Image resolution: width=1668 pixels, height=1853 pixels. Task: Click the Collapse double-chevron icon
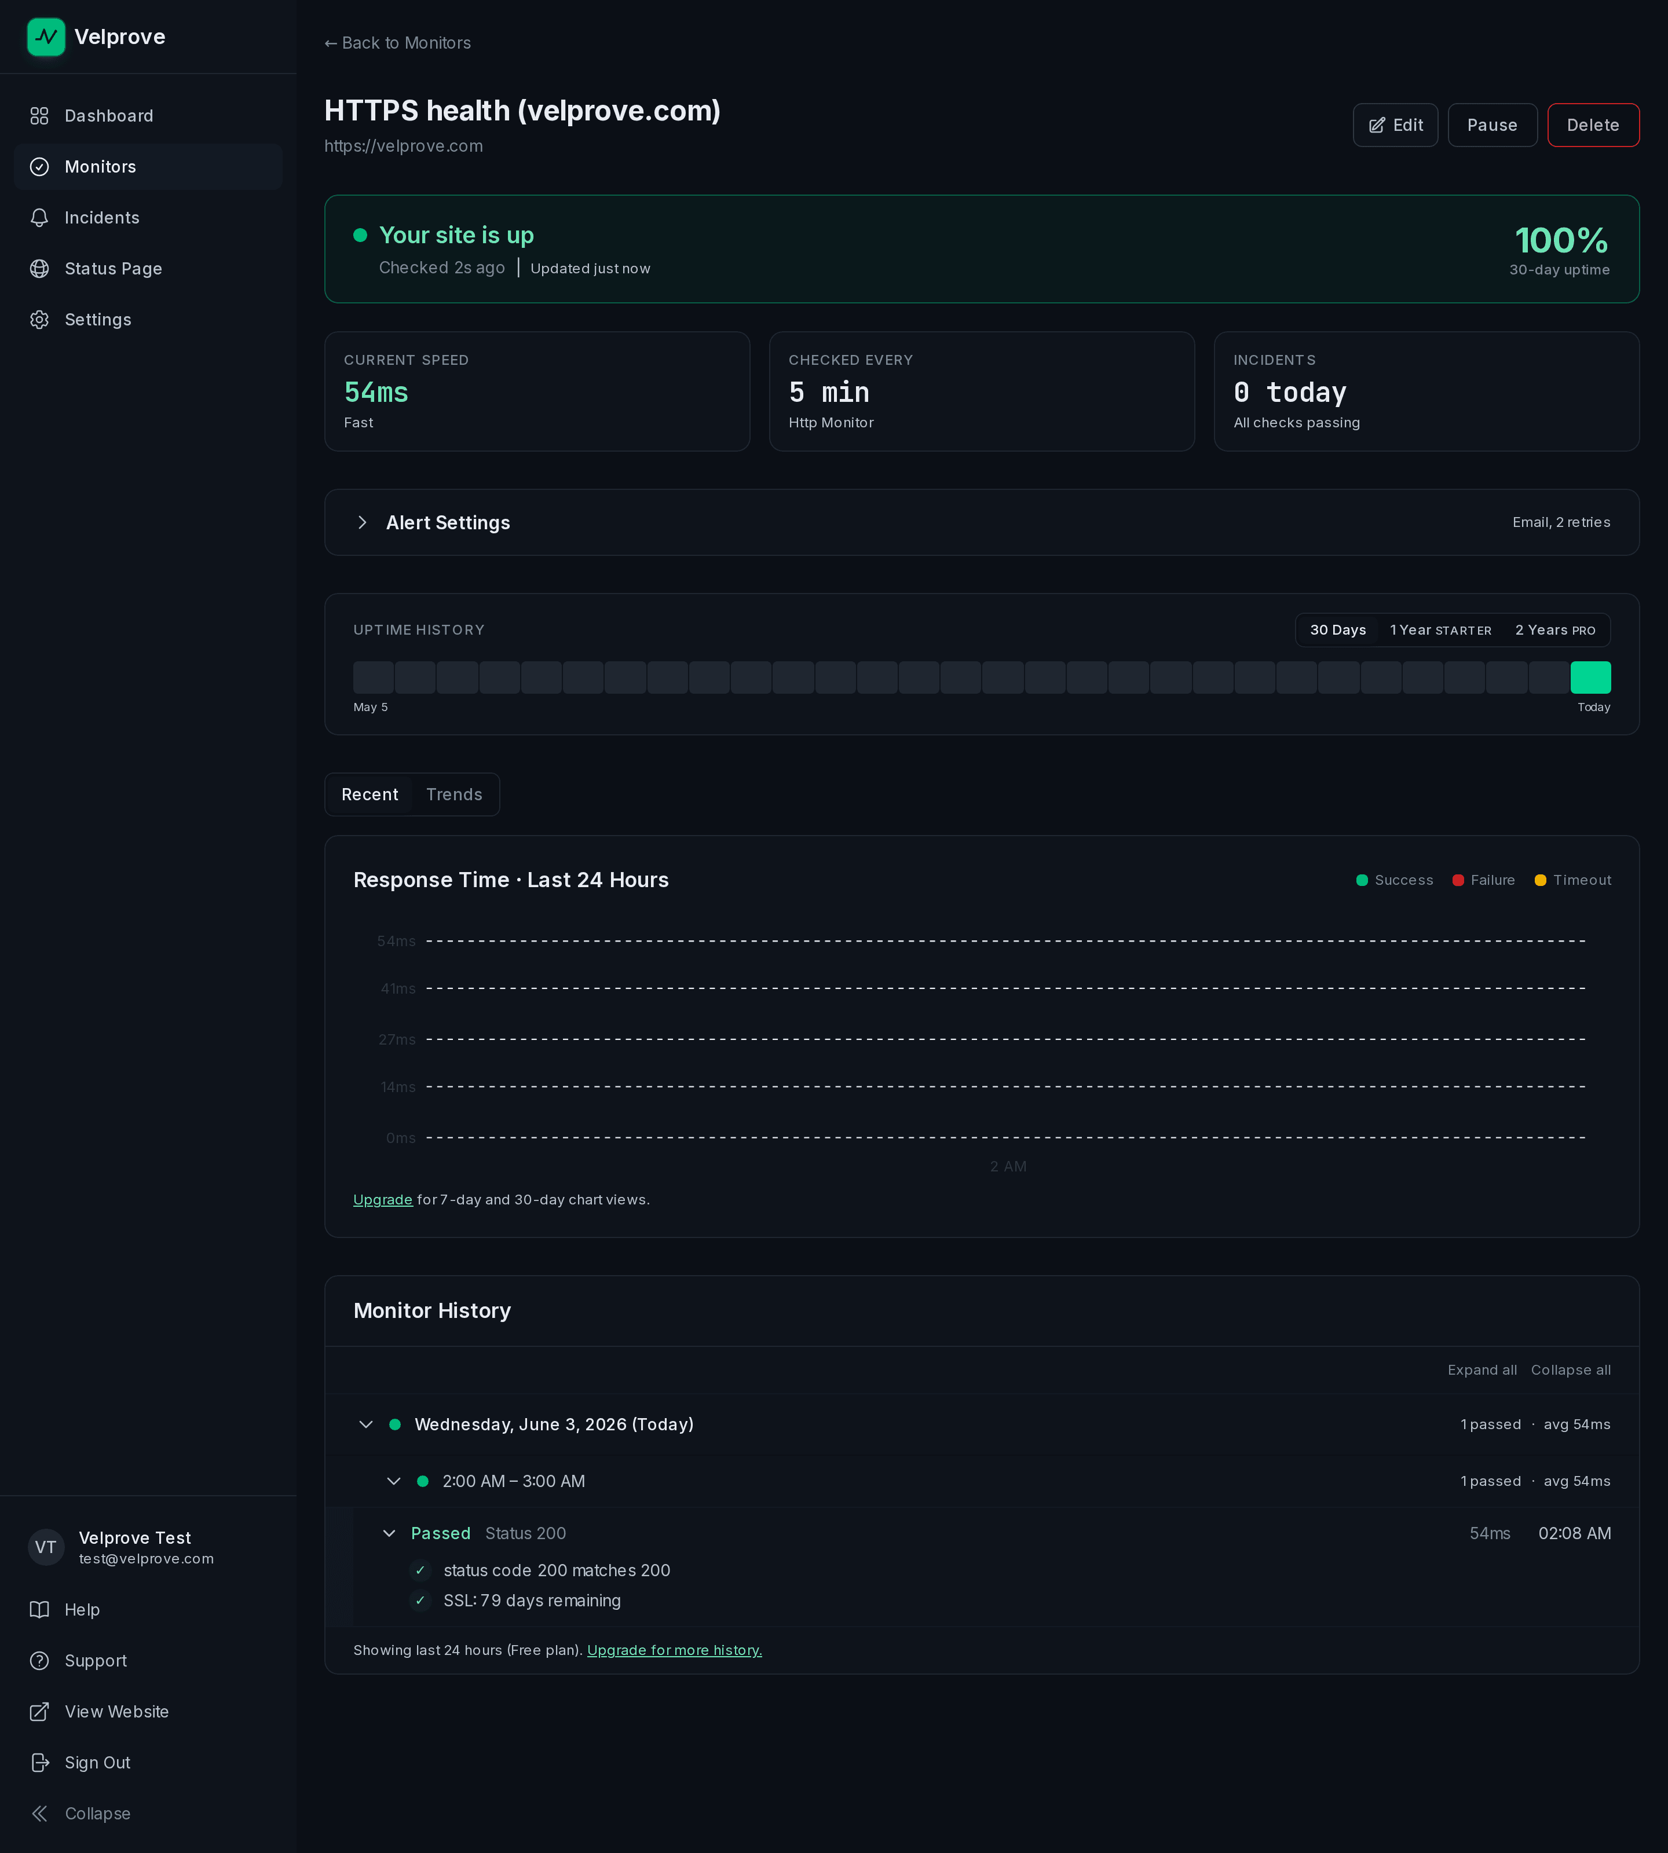(x=39, y=1814)
